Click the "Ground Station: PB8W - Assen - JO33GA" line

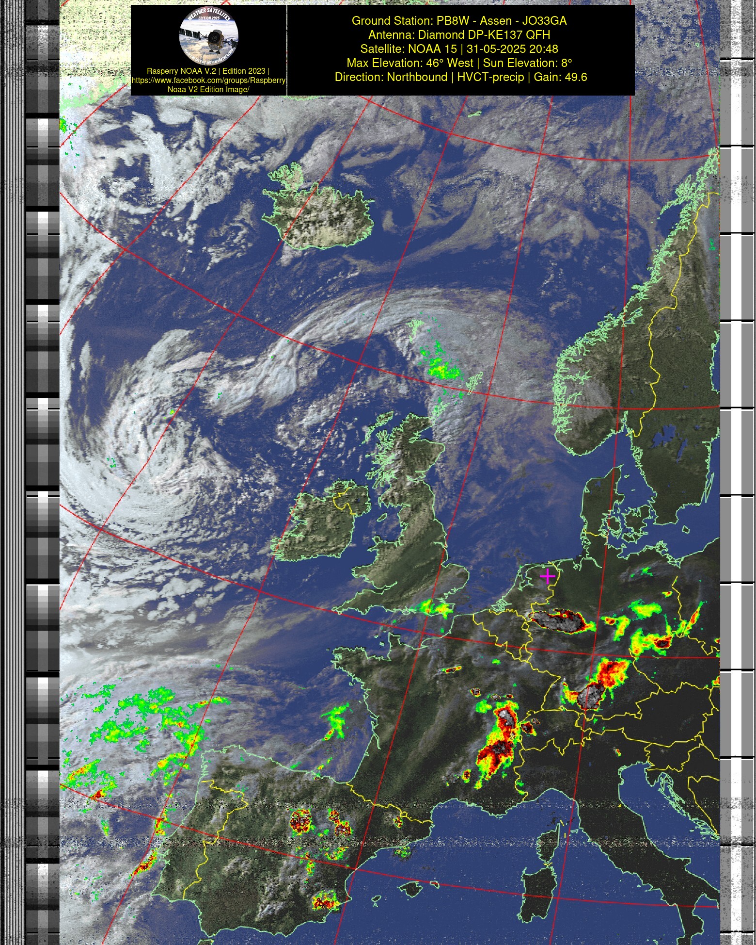[x=459, y=21]
